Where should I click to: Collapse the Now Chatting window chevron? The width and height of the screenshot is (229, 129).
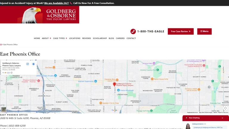pyautogui.click(x=222, y=118)
